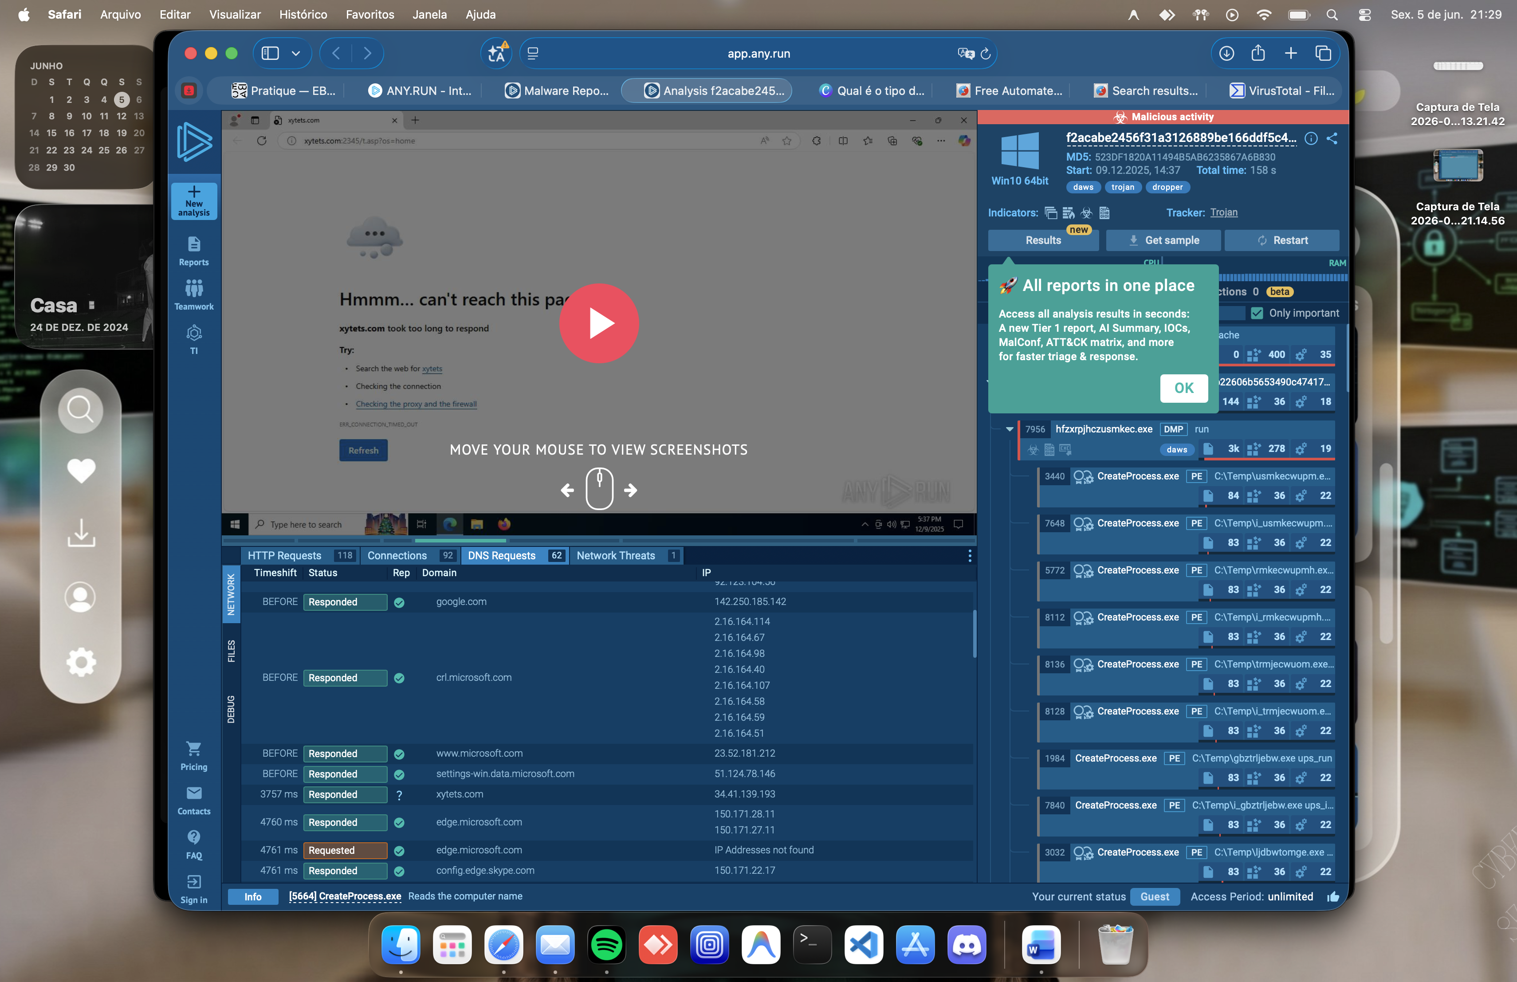Open Safari's share sheet icon
This screenshot has width=1517, height=982.
coord(1258,54)
